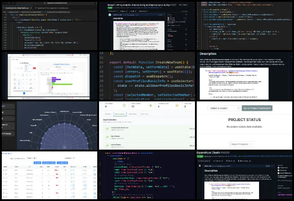Viewport: 294px width, 201px height.
Task: Click the green Open badge under Hiring Analytics title
Action: [110, 8]
